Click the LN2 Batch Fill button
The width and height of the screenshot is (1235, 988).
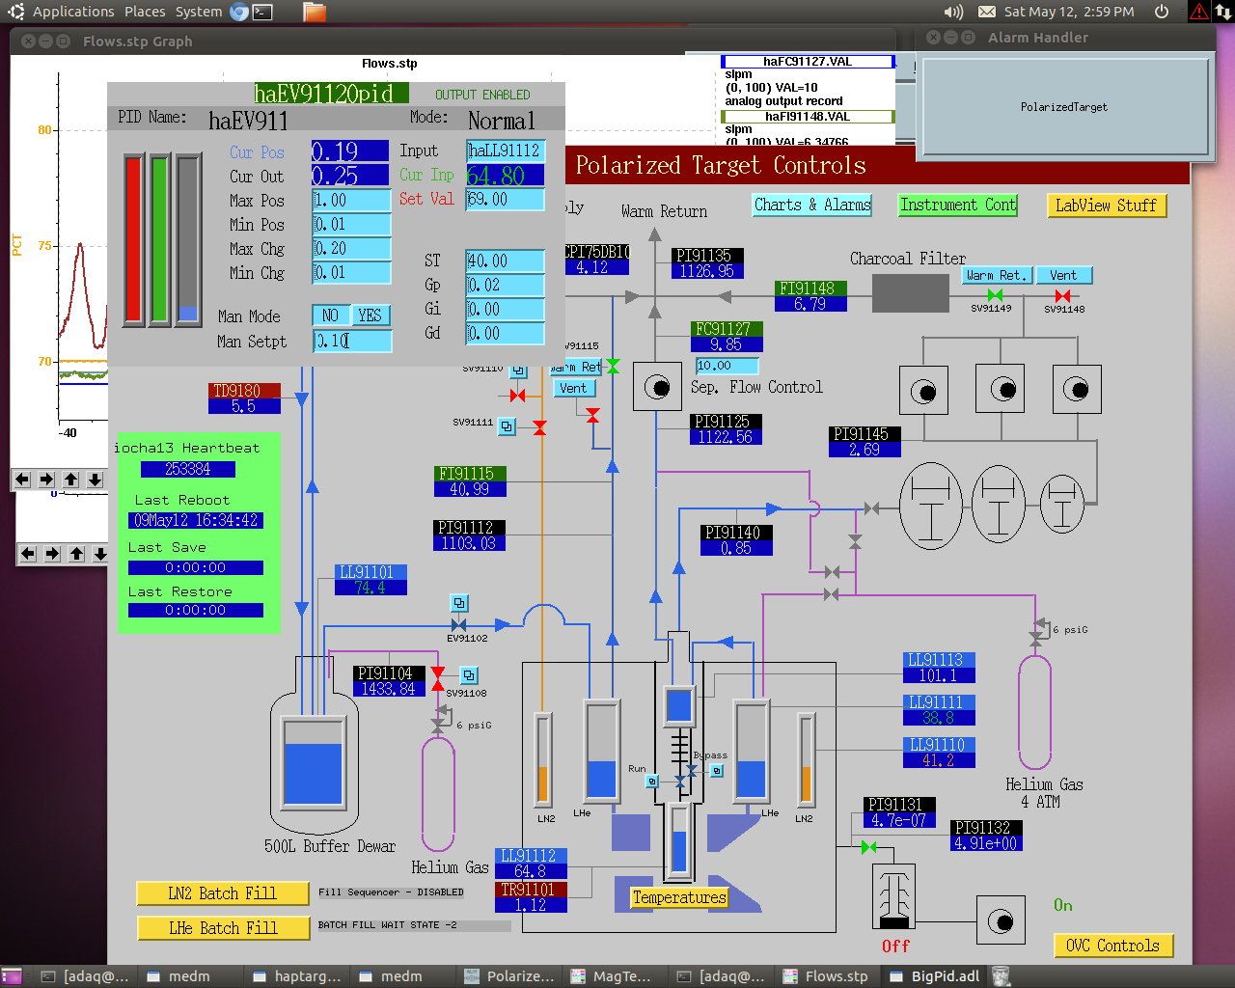click(x=223, y=893)
